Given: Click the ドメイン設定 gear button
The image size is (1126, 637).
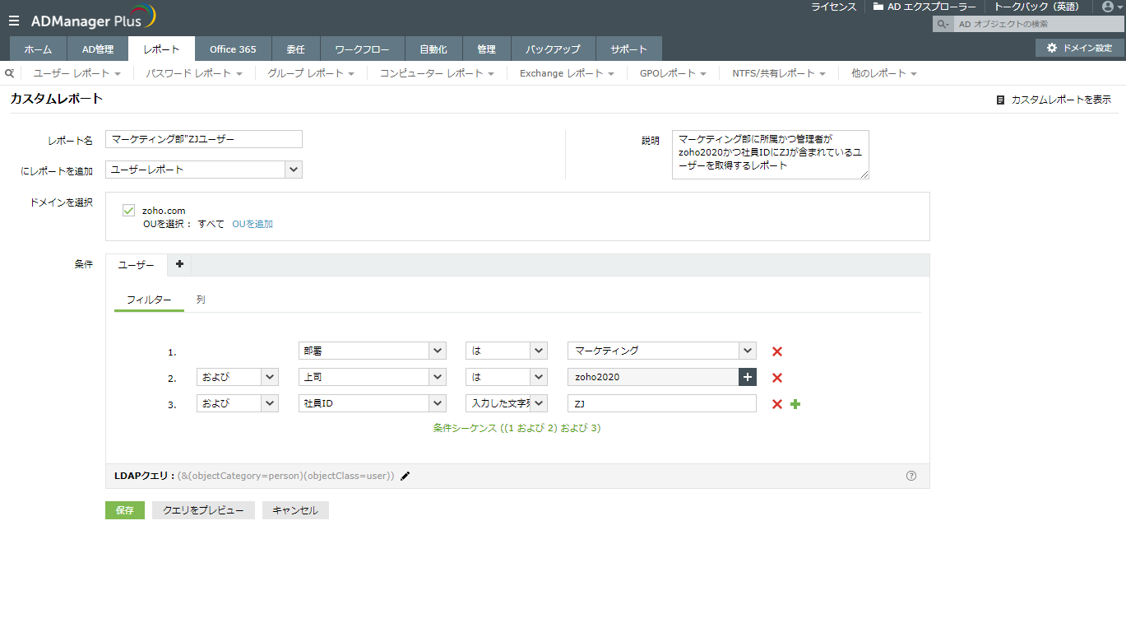Looking at the screenshot, I should pos(1079,49).
